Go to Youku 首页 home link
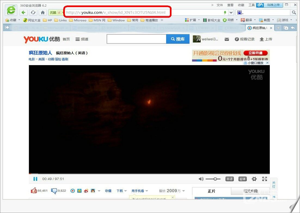 pos(66,39)
